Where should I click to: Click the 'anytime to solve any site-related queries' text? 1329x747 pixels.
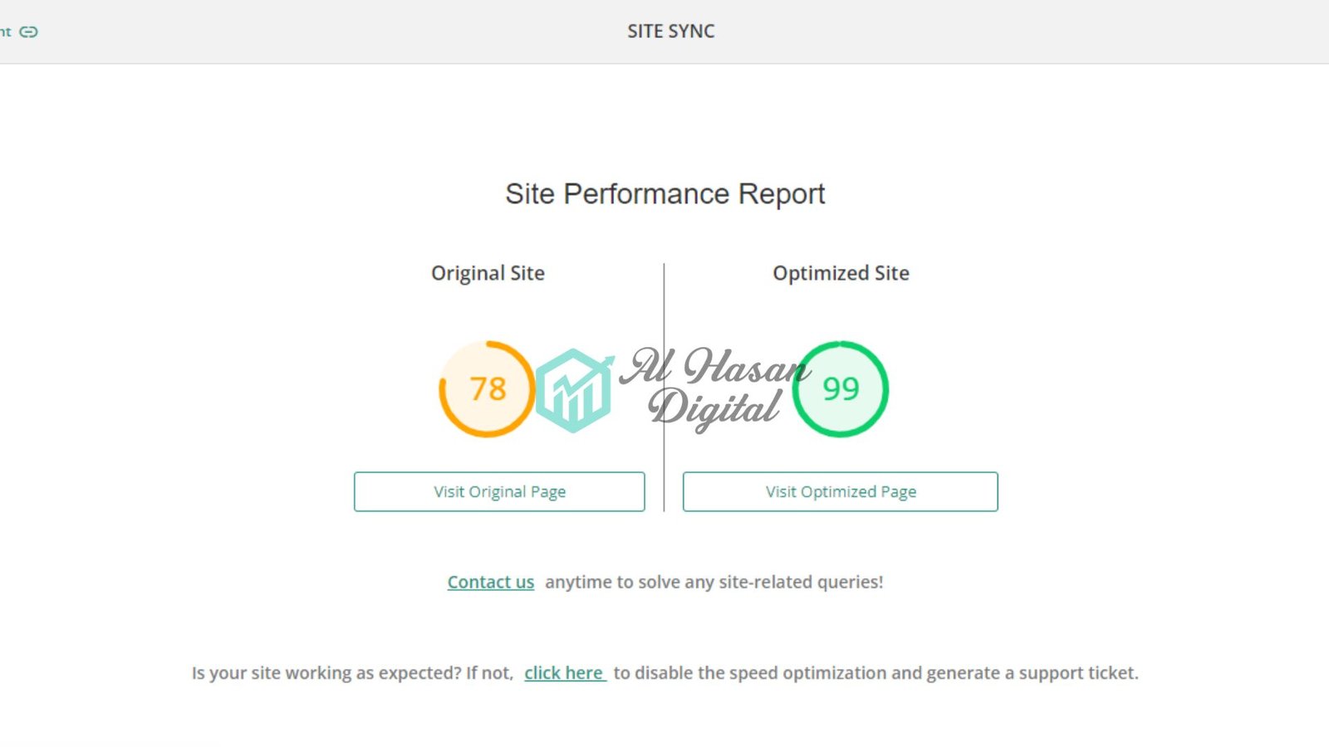point(714,582)
